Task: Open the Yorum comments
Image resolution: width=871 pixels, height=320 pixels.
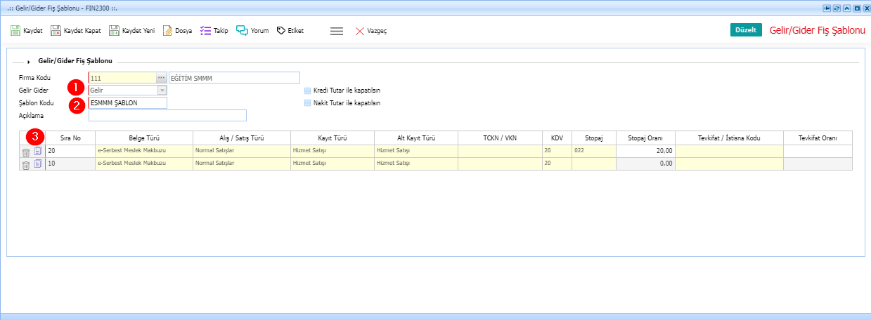Action: [252, 31]
